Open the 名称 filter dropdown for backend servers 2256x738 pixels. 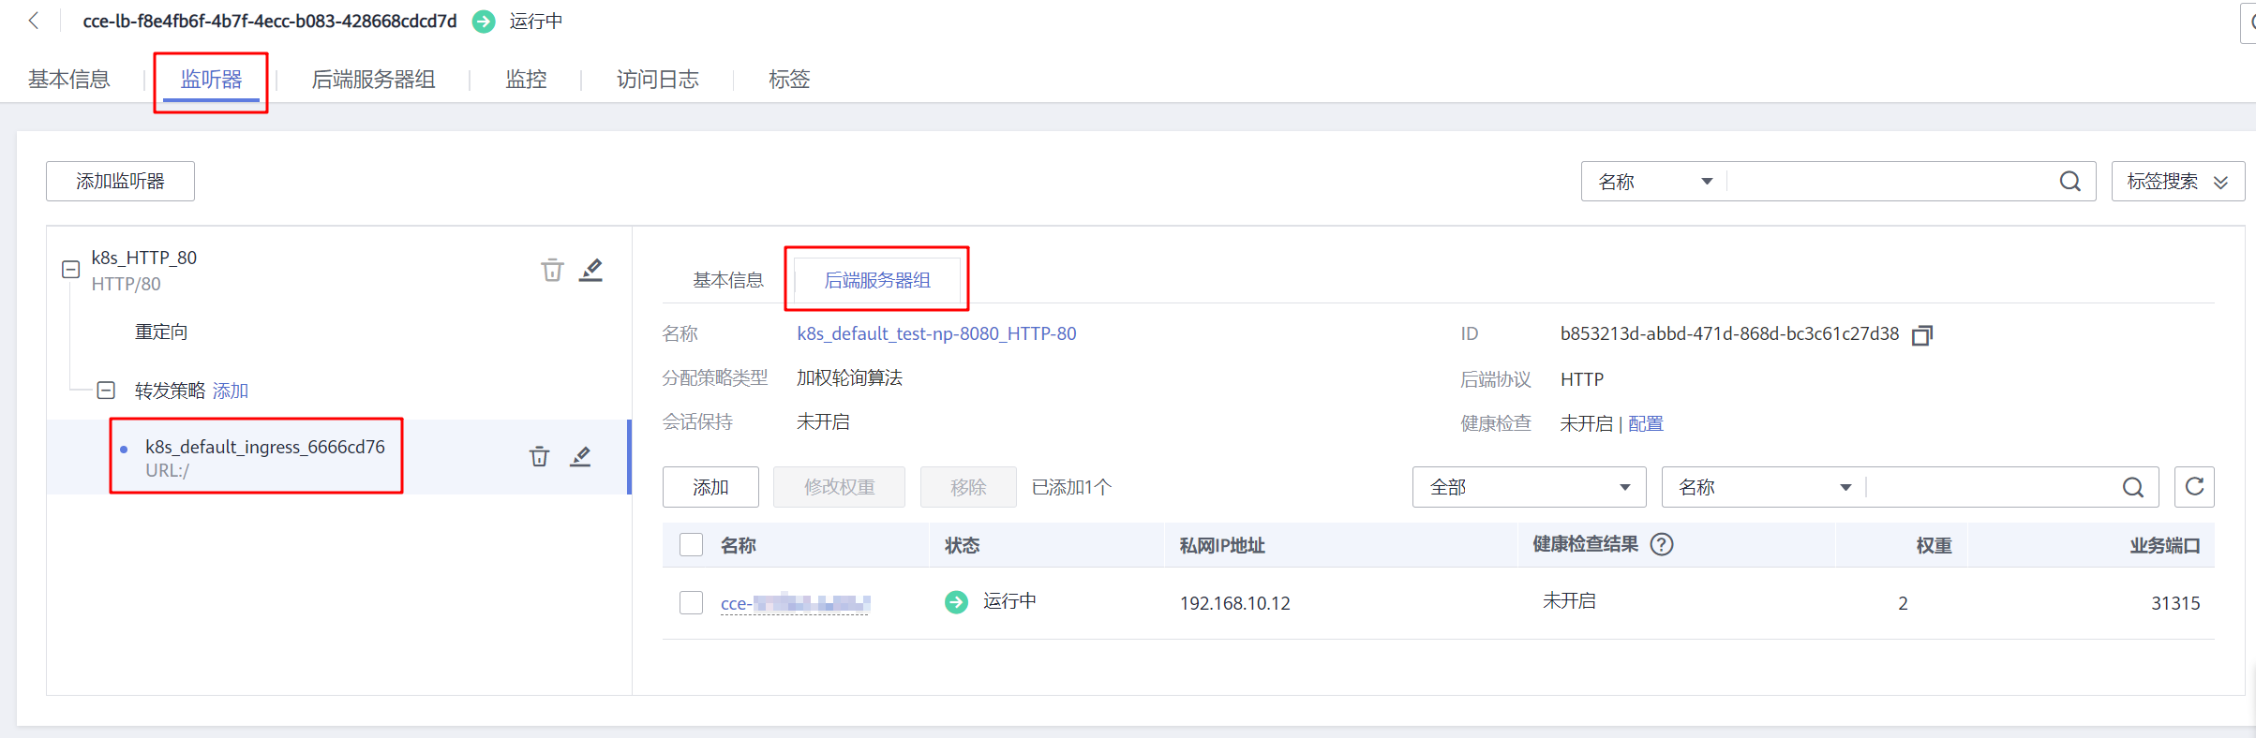(1764, 487)
